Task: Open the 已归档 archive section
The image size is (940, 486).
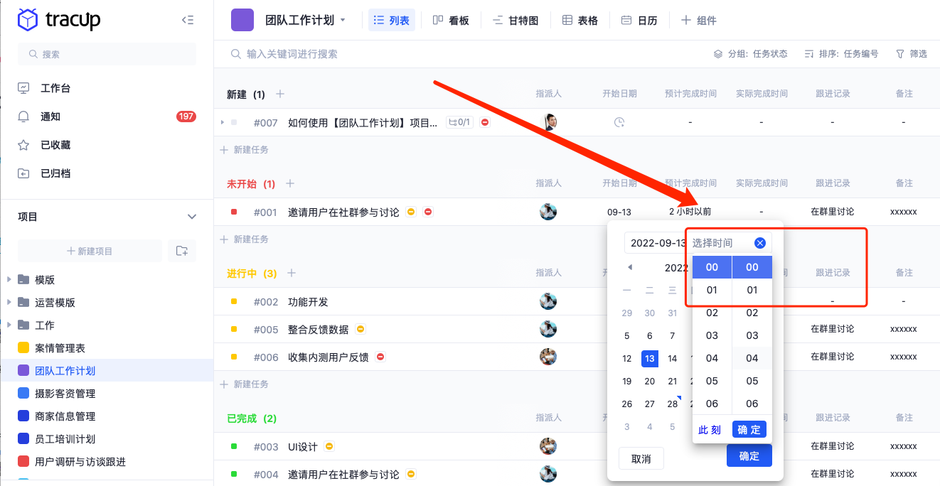Action: tap(55, 173)
